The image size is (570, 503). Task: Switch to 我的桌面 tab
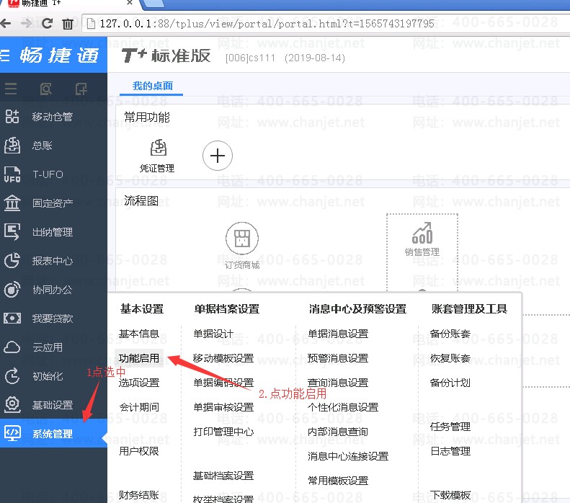152,86
